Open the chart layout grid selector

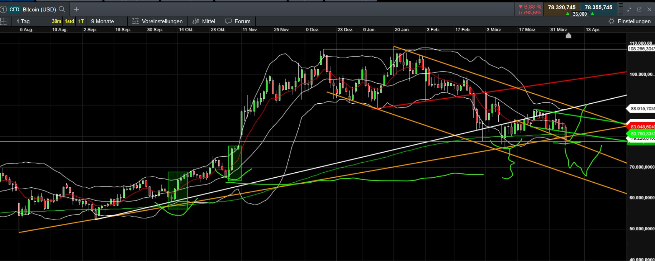(4, 21)
